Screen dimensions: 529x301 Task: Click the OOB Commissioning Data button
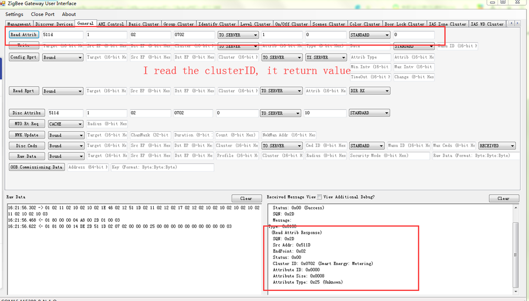(x=37, y=167)
